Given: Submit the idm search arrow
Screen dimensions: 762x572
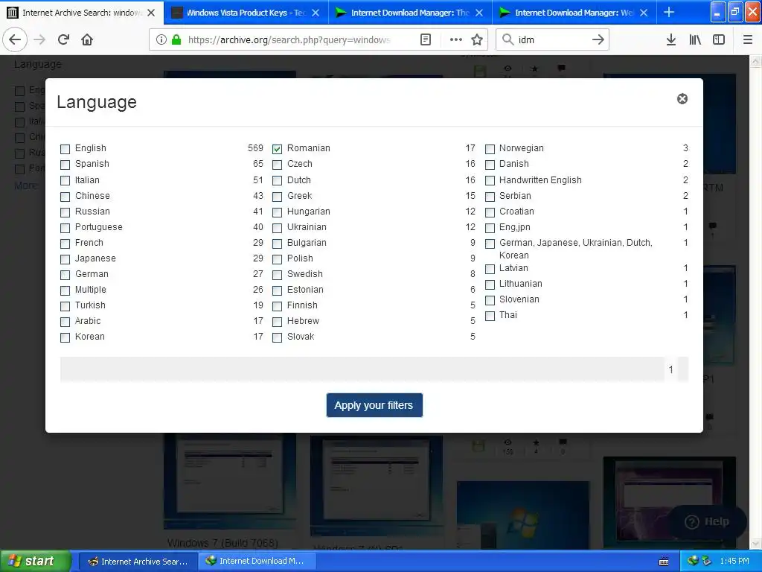Looking at the screenshot, I should tap(598, 39).
